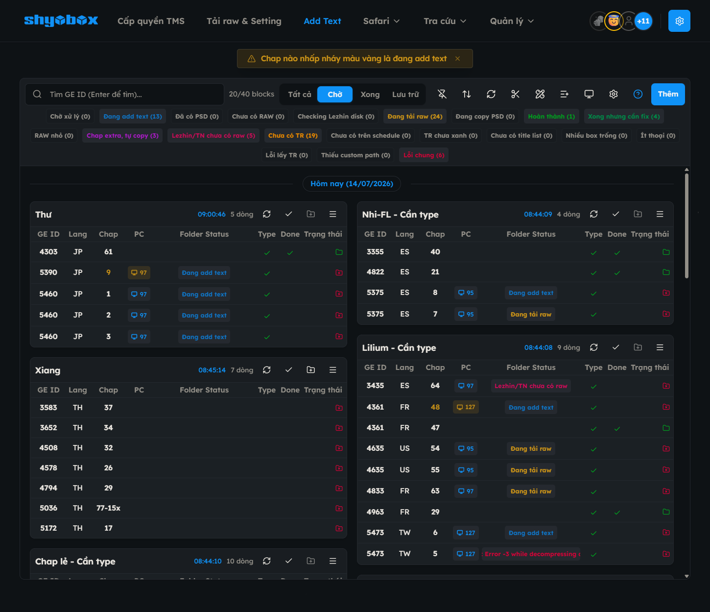The image size is (710, 612).
Task: Refresh the Chap lẻ block
Action: [x=267, y=561]
